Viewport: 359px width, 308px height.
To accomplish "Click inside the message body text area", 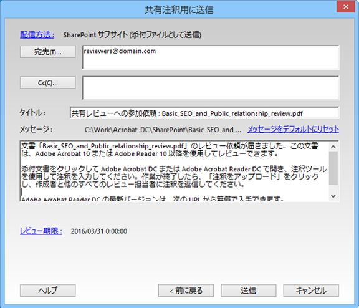I will click(175, 171).
